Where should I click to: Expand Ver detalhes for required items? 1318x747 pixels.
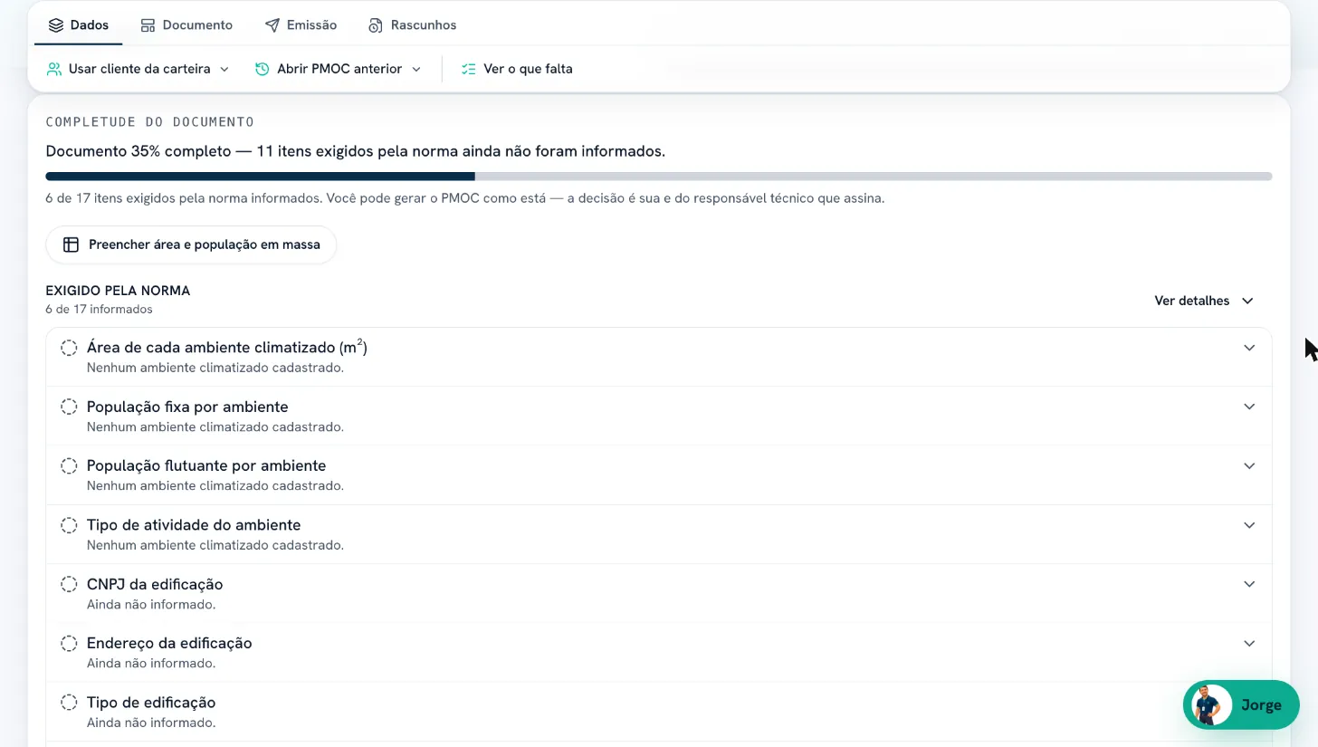tap(1204, 301)
